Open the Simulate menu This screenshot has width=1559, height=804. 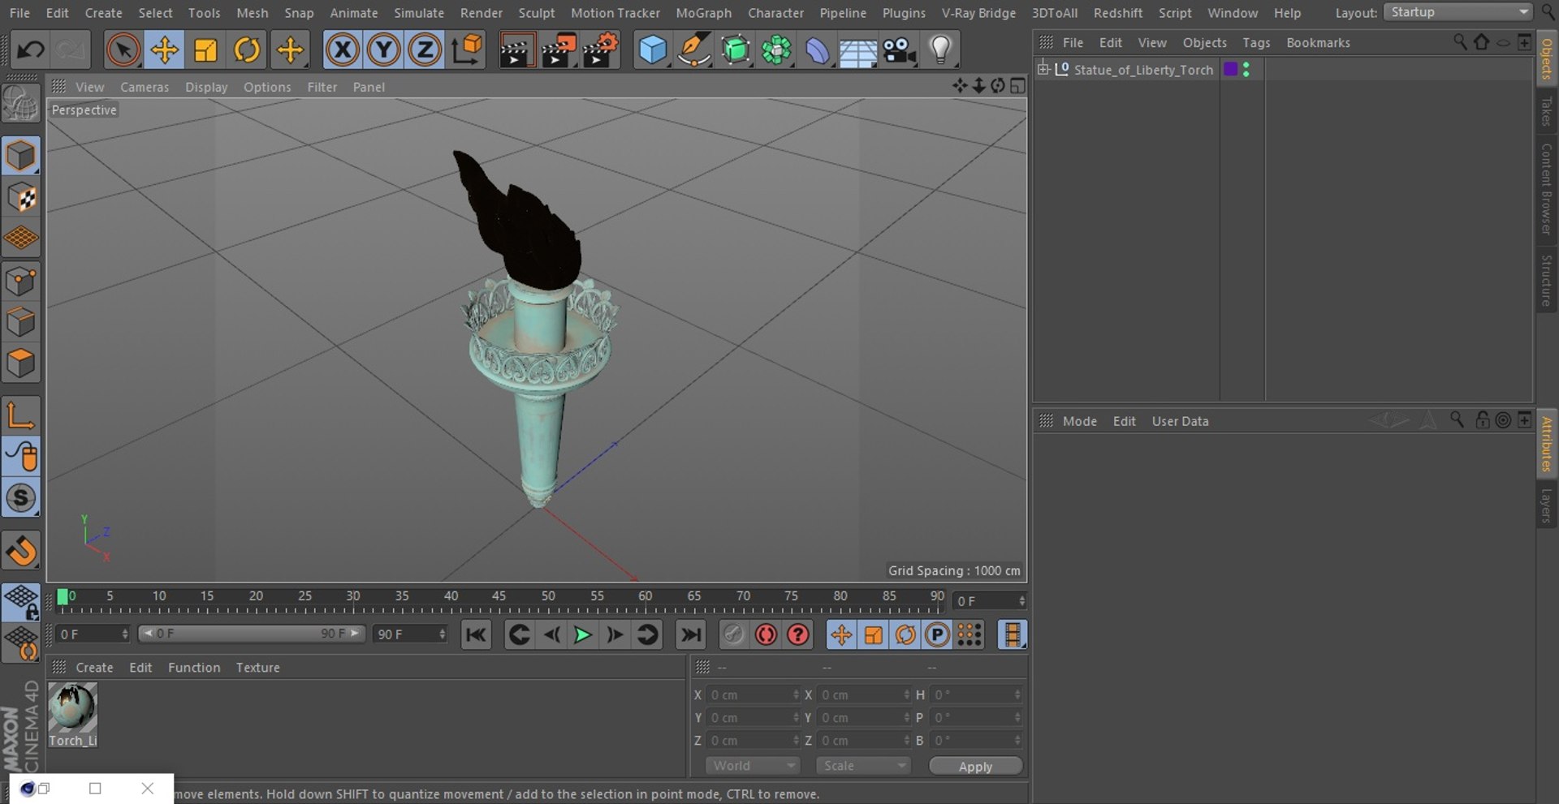pos(419,13)
